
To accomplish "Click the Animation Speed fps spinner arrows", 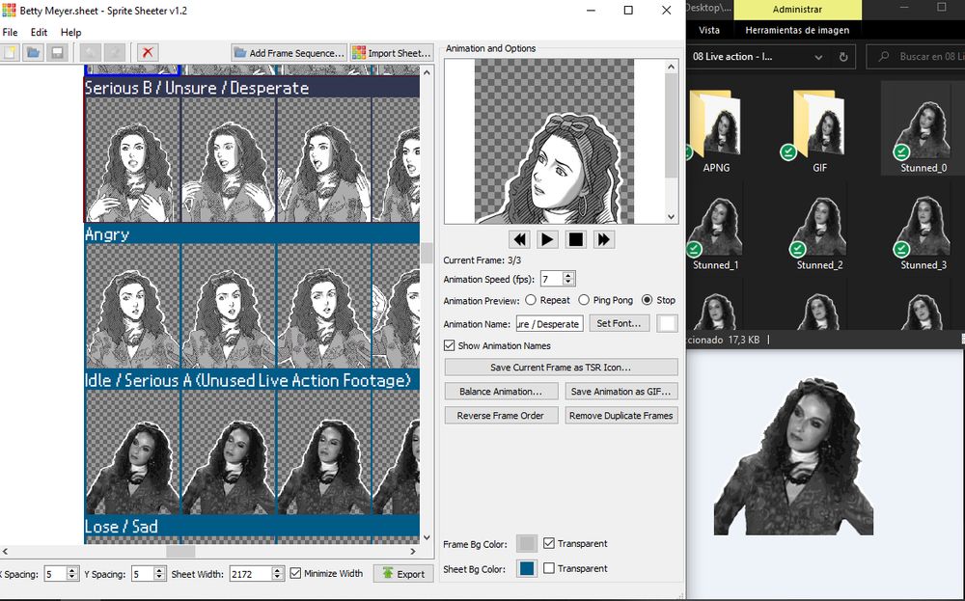I will coord(568,279).
